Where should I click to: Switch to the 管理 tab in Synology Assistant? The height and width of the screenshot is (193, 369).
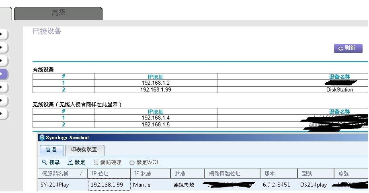[51, 150]
